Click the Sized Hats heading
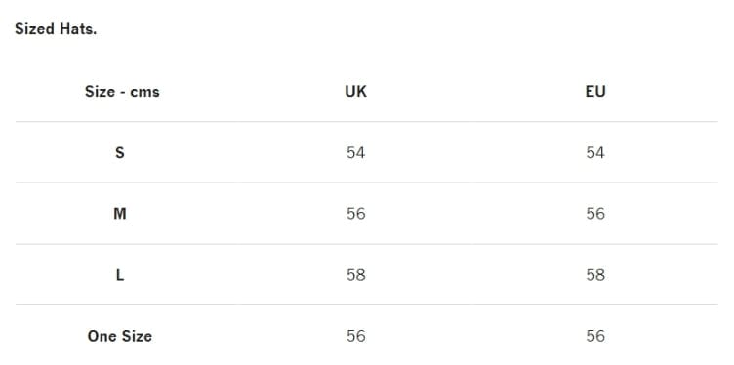734x365 pixels. [x=56, y=29]
